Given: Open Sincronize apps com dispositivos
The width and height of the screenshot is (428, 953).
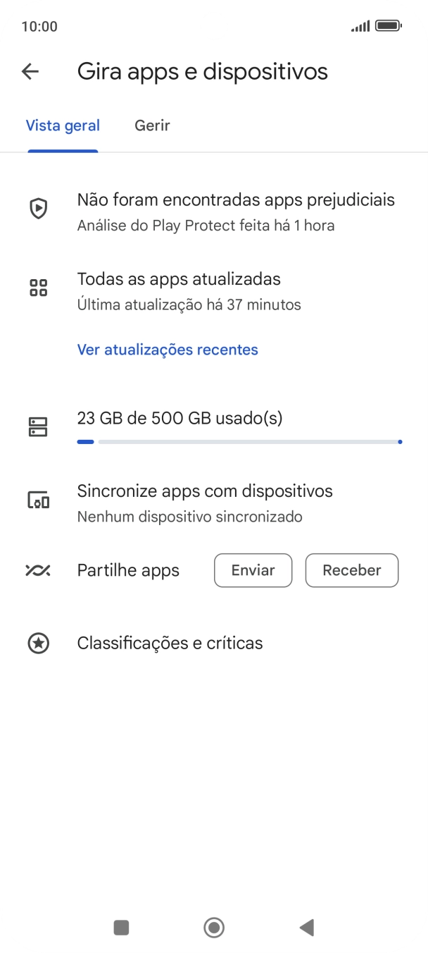Looking at the screenshot, I should (204, 503).
